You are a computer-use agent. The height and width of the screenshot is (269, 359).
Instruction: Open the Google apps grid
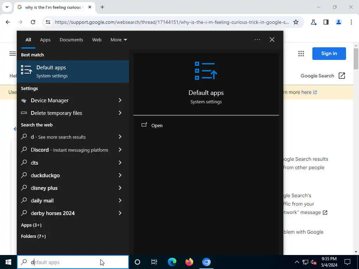(x=301, y=54)
